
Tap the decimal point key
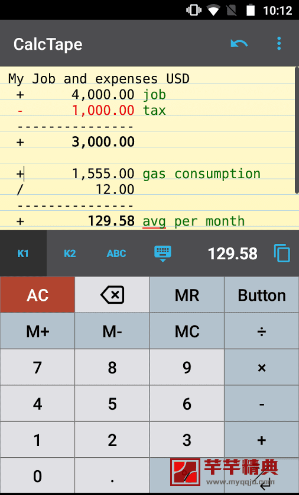coord(112,476)
